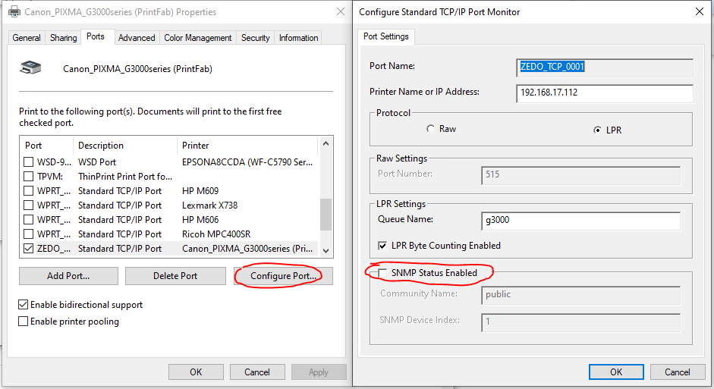
Task: Click the Add Port button
Action: point(68,276)
